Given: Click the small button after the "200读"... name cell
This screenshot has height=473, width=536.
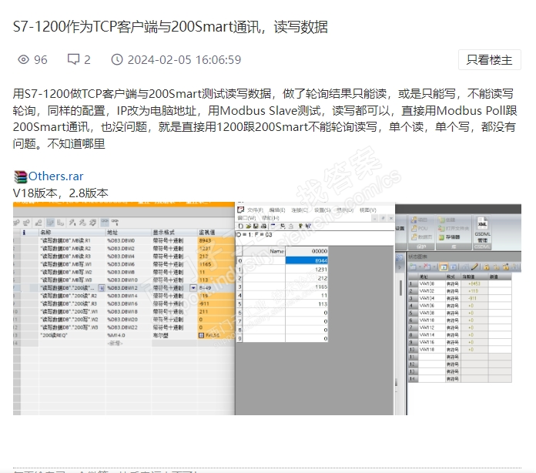Looking at the screenshot, I should (102, 288).
